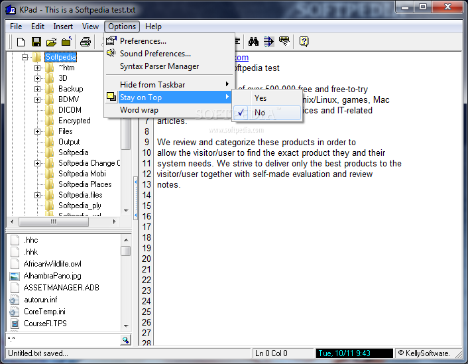
Task: Toggle Word wrap option
Action: coord(168,110)
